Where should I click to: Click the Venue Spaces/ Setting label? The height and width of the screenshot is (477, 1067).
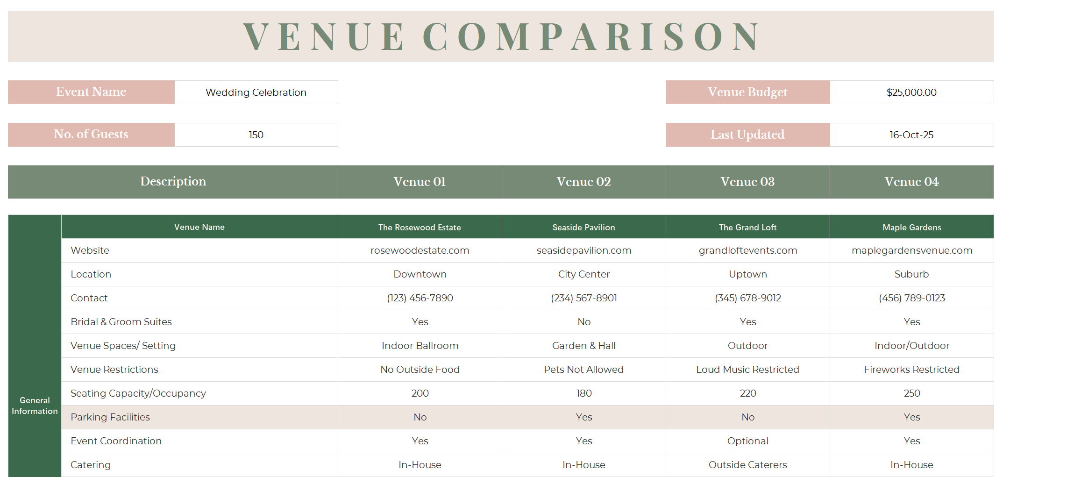coord(199,346)
